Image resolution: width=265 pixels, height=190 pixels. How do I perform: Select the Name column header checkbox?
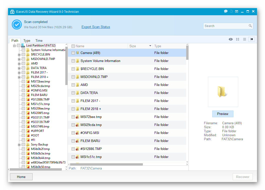click(x=73, y=46)
